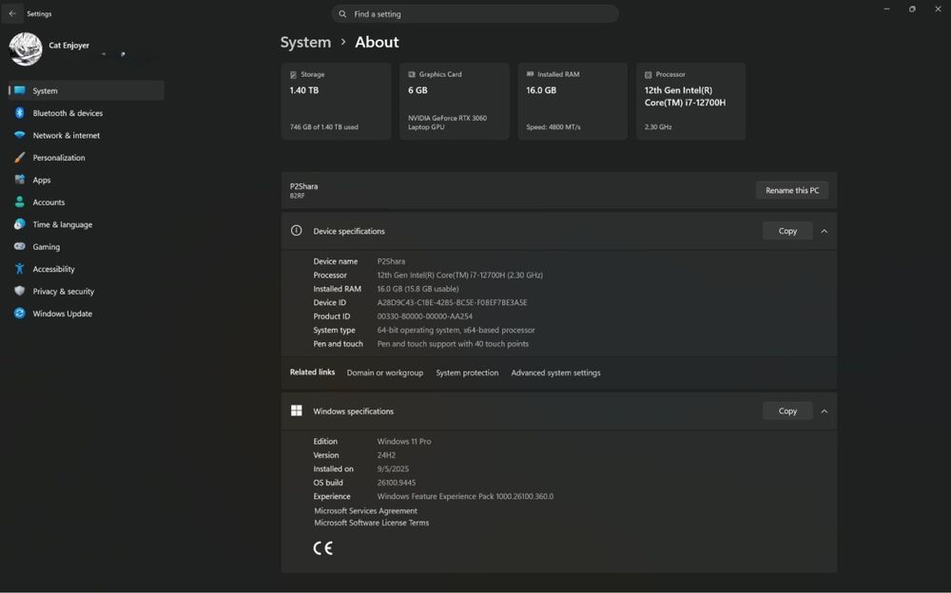This screenshot has height=593, width=951.
Task: Click the Windows Update sync icon
Action: tap(20, 314)
